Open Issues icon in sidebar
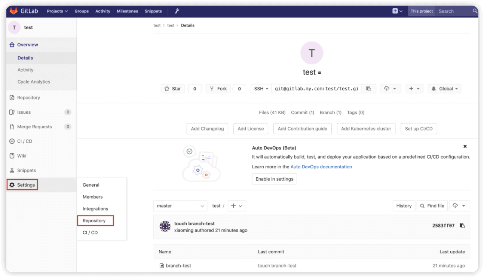The height and width of the screenshot is (278, 484). [12, 112]
